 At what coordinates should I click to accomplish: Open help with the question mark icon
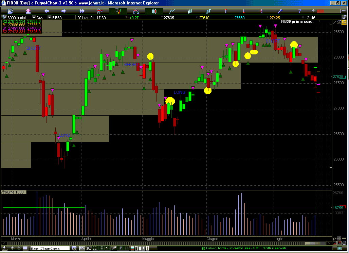pyautogui.click(x=299, y=11)
